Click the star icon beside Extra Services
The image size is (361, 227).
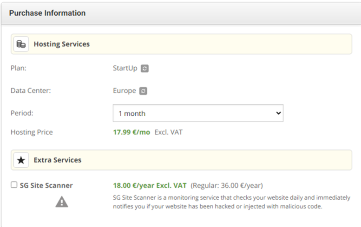point(21,160)
